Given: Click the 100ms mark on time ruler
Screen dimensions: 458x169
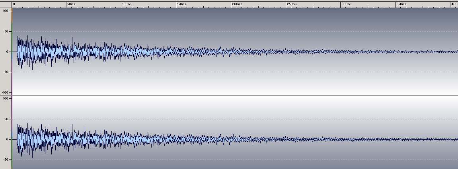Looking at the screenshot, I should tap(126, 4).
